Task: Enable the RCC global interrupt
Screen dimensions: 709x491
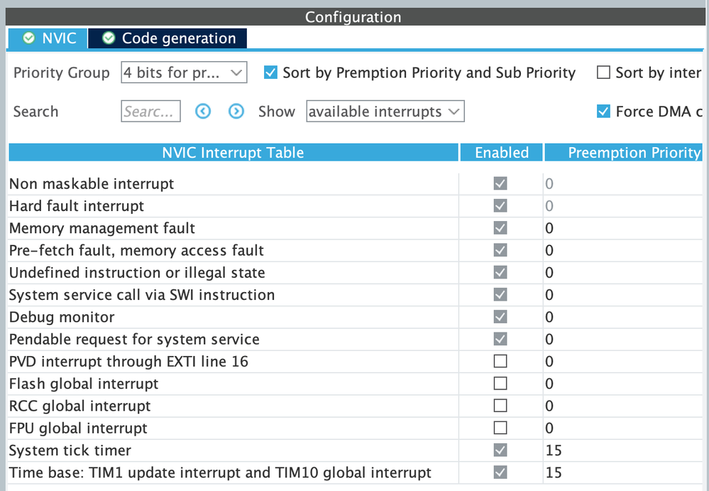Action: click(x=500, y=405)
